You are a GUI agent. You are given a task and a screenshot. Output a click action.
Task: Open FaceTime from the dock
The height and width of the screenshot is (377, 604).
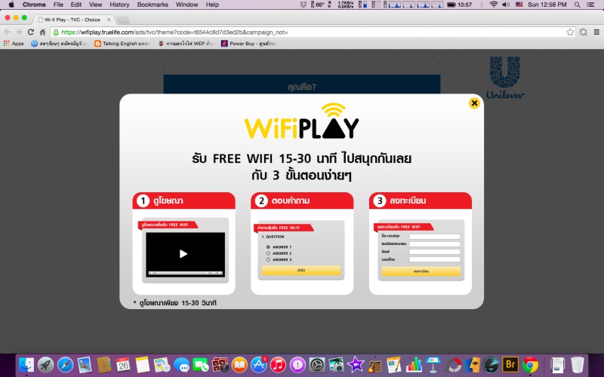coord(201,365)
